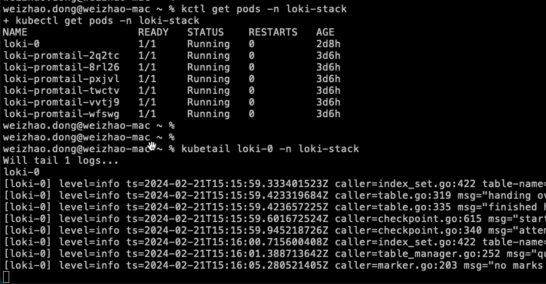Image resolution: width=546 pixels, height=284 pixels.
Task: Click the READY column header
Action: [x=153, y=33]
